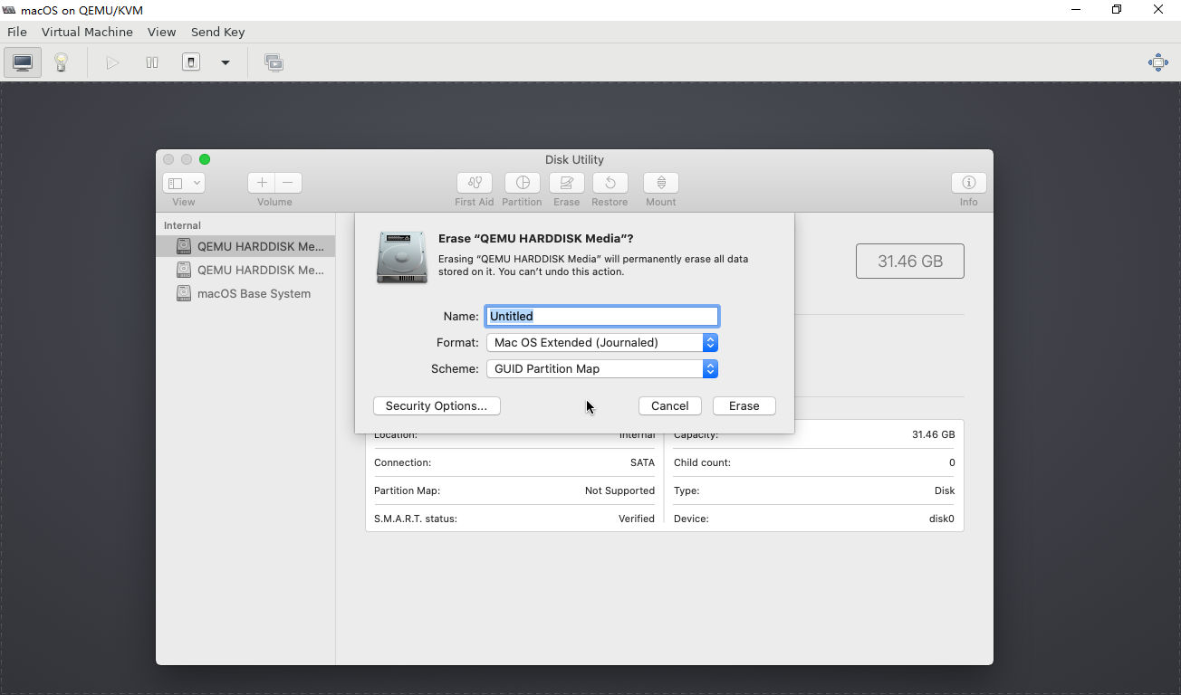
Task: Open the Send Key menu
Action: pos(217,32)
